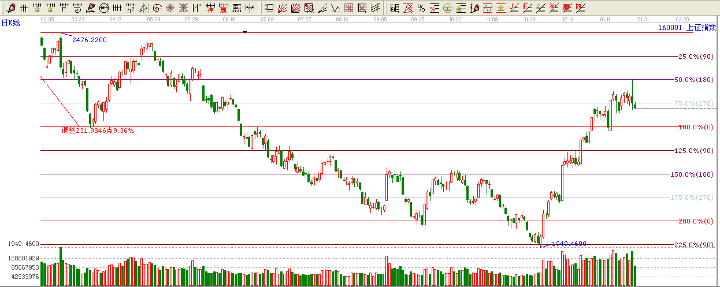Select the red grid box tool icon

point(348,8)
